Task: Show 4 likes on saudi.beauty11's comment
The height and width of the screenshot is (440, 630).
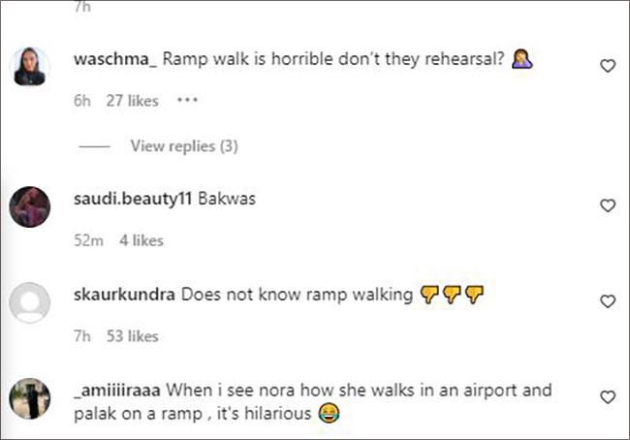Action: tap(141, 240)
